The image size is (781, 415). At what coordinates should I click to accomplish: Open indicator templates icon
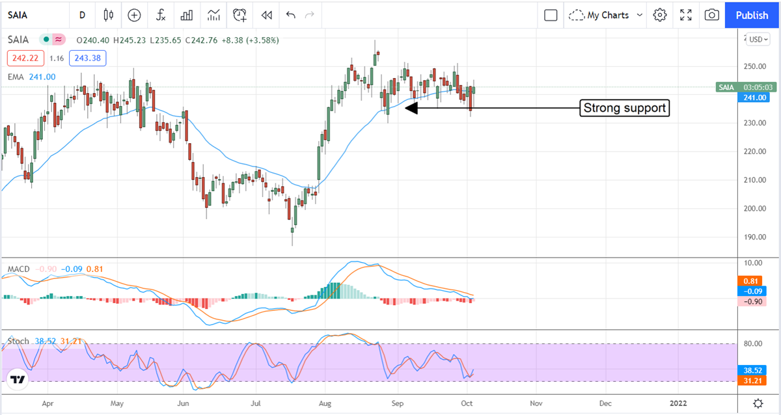coord(213,14)
